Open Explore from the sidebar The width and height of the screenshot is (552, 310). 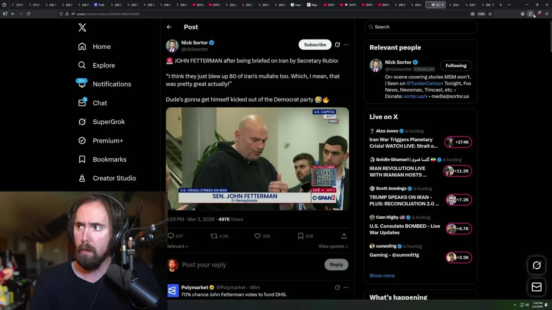pyautogui.click(x=97, y=65)
